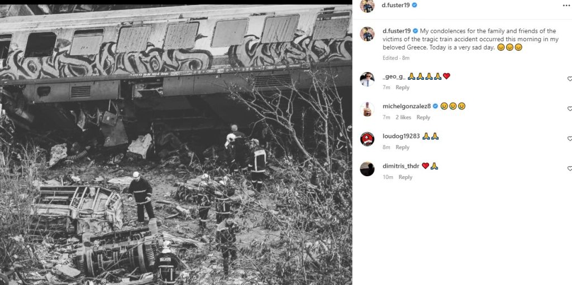Image resolution: width=572 pixels, height=285 pixels.
Task: View the 2 likes on michelgonzalez8 comment
Action: pos(403,117)
